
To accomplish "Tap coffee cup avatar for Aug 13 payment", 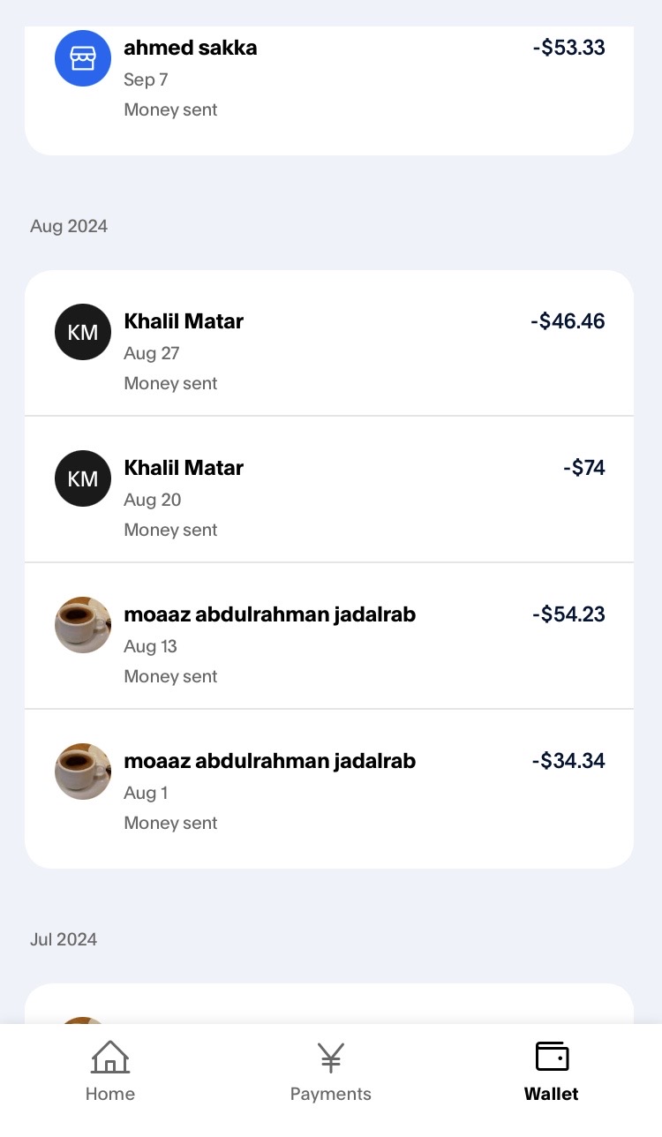I will tap(83, 625).
